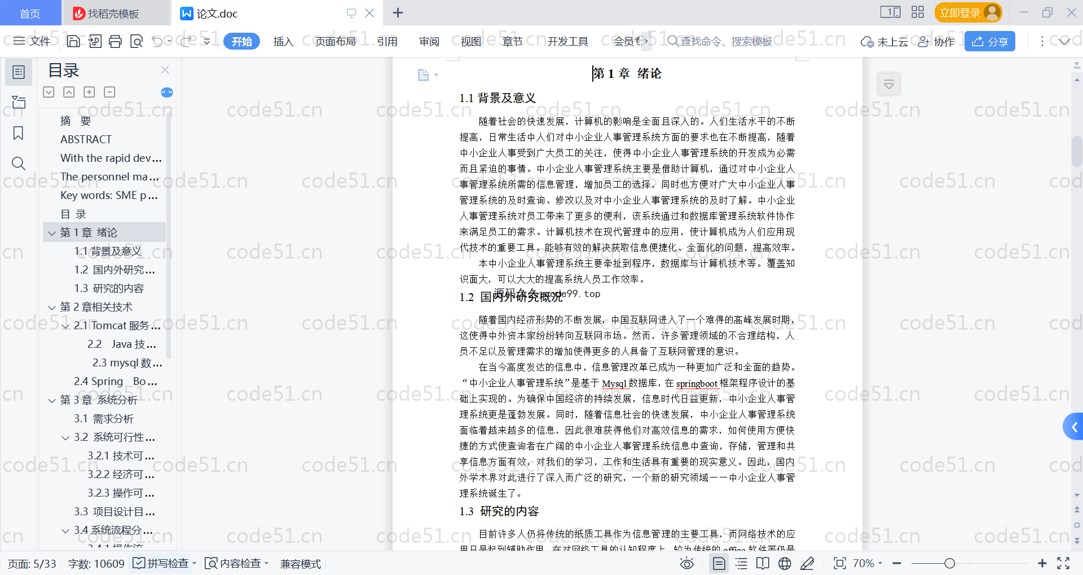Select the 开发工具 ribbon tab
Screen dimensions: 1083x575
(x=567, y=41)
